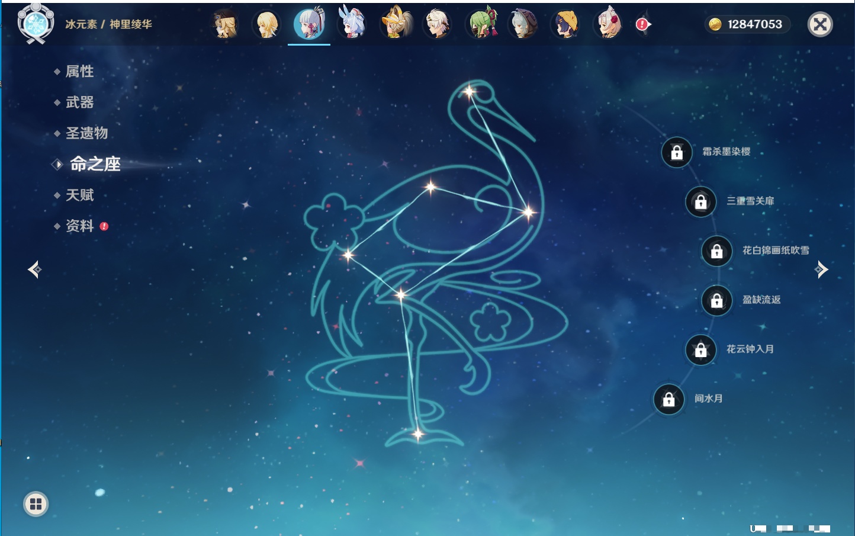Switch to previous character with left arrow

point(34,269)
